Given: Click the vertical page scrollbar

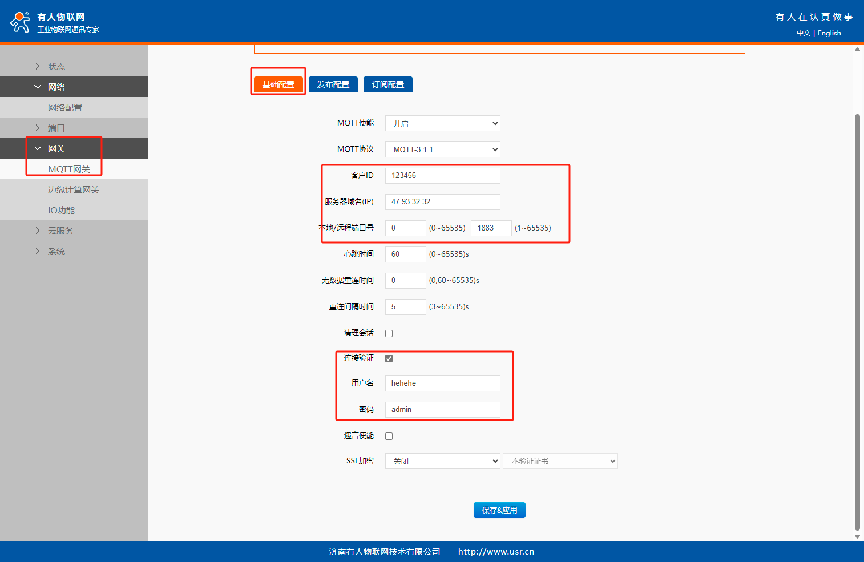Looking at the screenshot, I should (x=857, y=320).
